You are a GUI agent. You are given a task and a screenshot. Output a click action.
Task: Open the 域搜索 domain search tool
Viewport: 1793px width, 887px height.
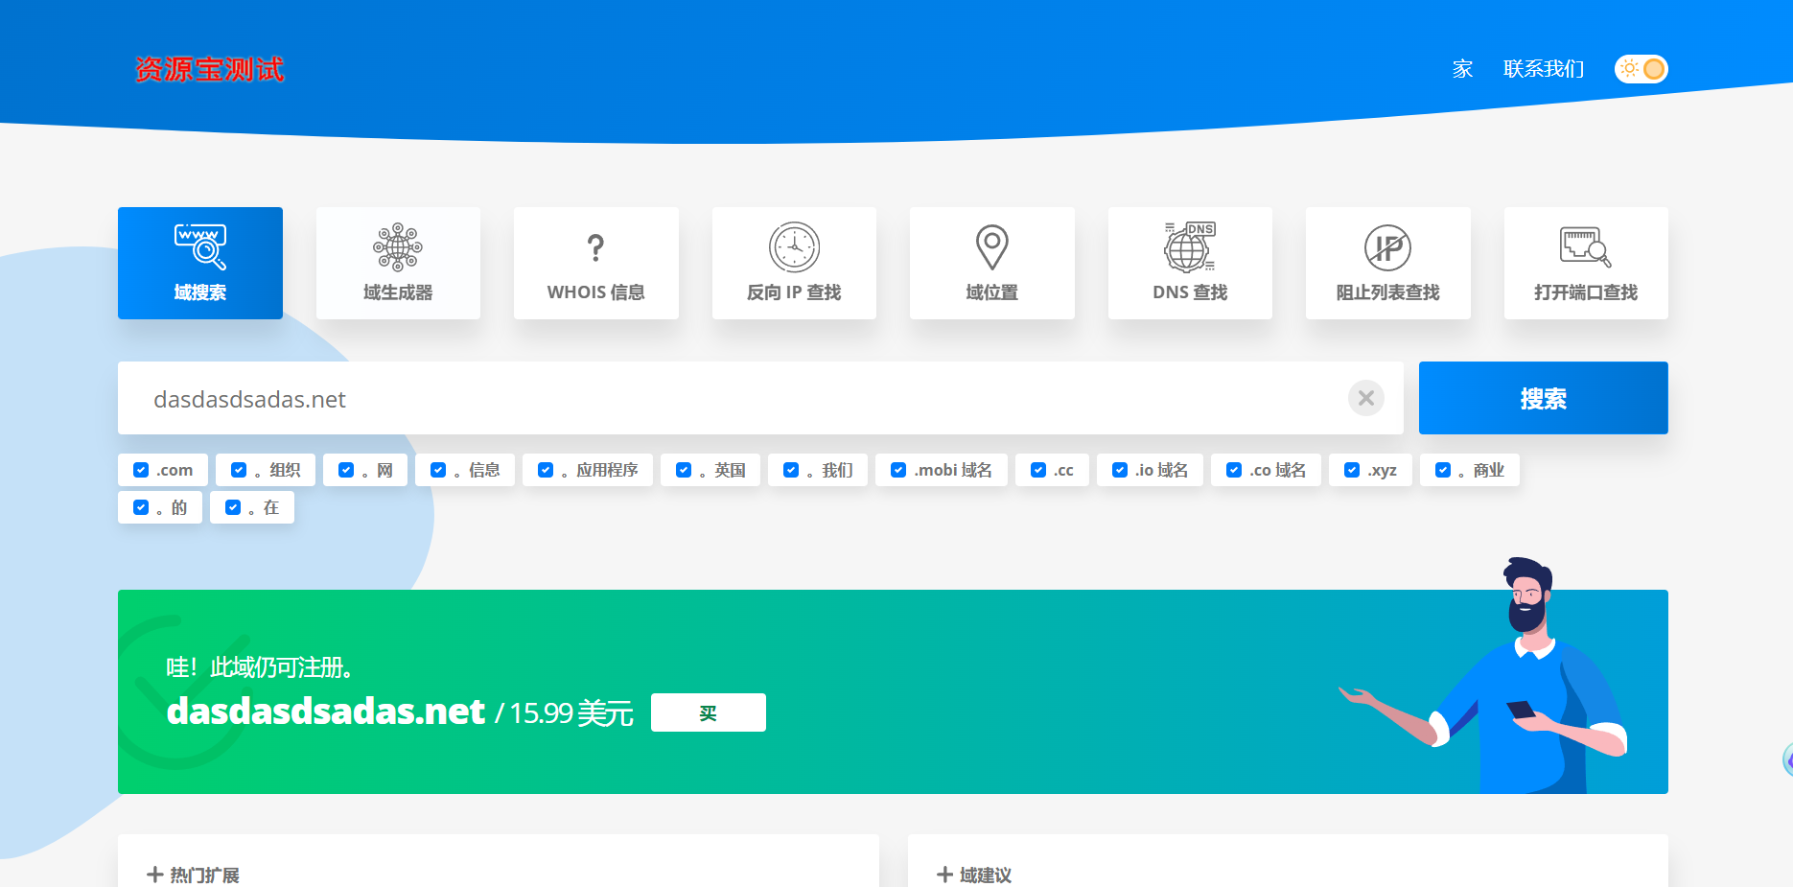[199, 263]
